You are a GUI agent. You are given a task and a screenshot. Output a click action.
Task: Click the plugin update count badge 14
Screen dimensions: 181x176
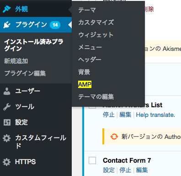tap(55, 25)
